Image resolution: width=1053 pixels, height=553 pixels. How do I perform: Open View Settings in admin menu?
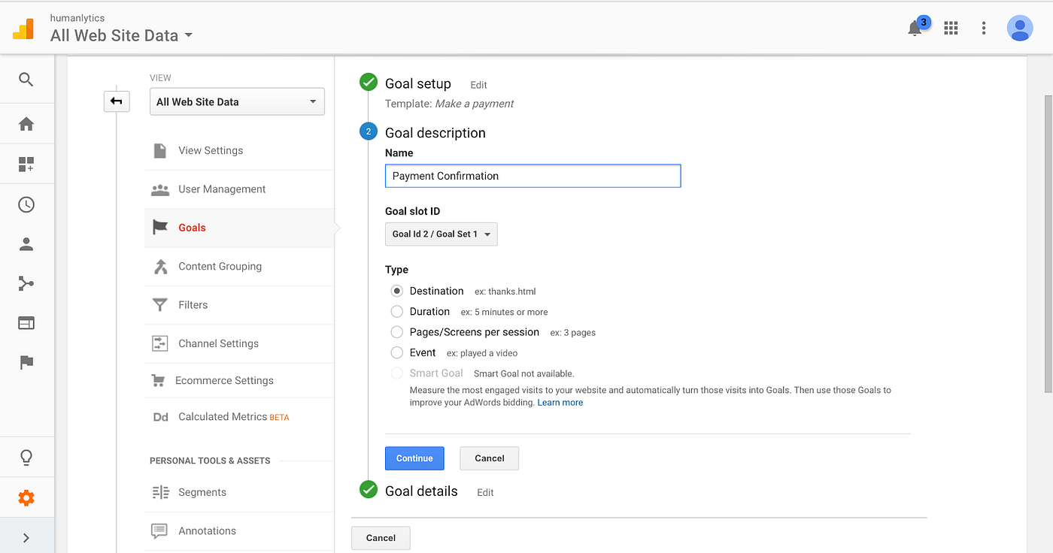click(x=211, y=150)
